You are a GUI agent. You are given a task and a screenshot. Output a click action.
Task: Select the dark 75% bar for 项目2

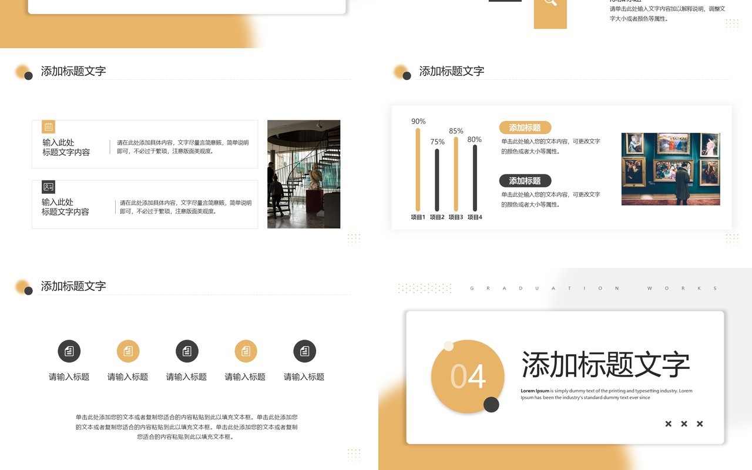(x=437, y=180)
